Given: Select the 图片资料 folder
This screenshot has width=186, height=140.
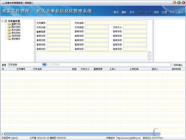Looking at the screenshot, I should pyautogui.click(x=16, y=27).
